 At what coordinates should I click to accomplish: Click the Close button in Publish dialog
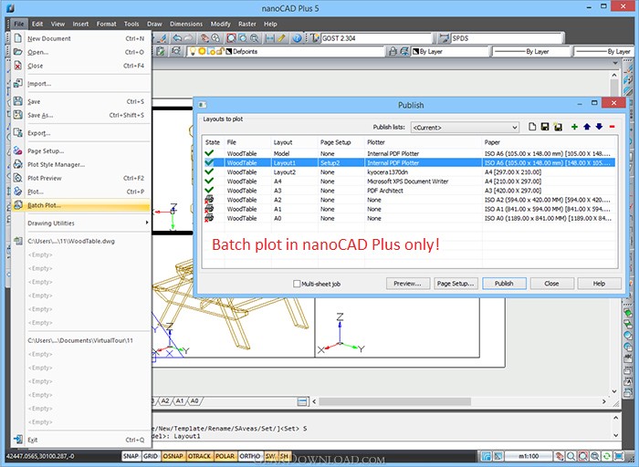pyautogui.click(x=551, y=284)
